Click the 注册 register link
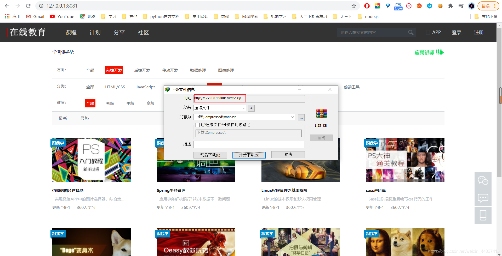The height and width of the screenshot is (256, 502). pos(479,32)
